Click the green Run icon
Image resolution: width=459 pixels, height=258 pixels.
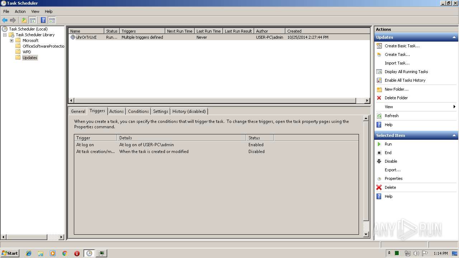point(379,144)
